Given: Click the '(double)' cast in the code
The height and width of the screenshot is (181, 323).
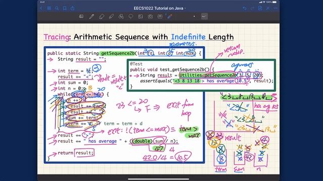Looking at the screenshot, I should (x=142, y=141).
